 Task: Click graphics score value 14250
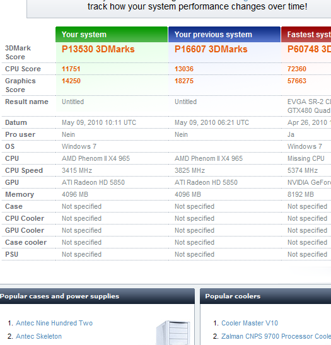pyautogui.click(x=71, y=81)
